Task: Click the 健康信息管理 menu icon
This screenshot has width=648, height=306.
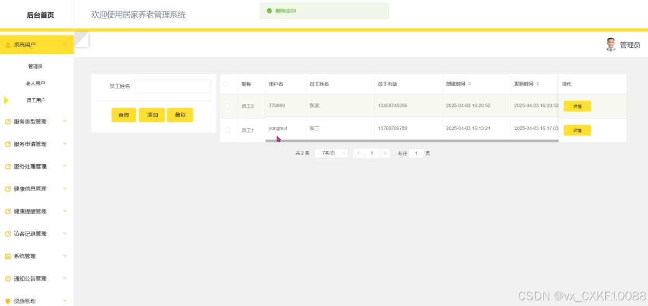Action: coord(8,189)
